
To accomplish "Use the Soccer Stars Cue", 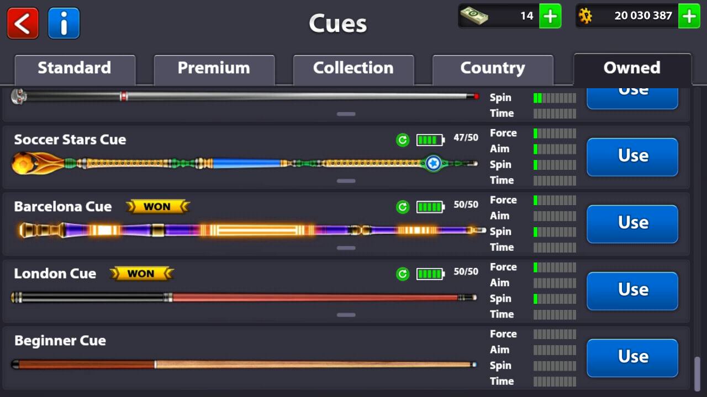I will pos(632,157).
